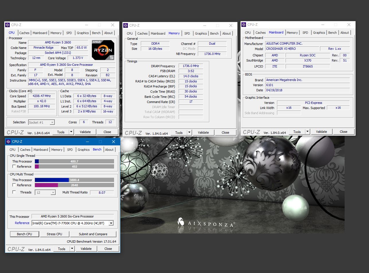Expand Tools dropdown arrow in Bench window
The width and height of the screenshot is (369, 273).
coord(72,249)
